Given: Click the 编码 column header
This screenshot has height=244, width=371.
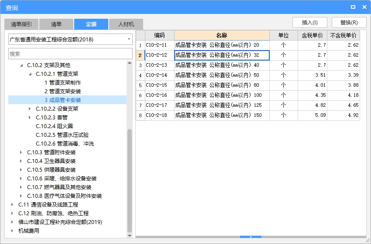Looking at the screenshot, I should 159,35.
